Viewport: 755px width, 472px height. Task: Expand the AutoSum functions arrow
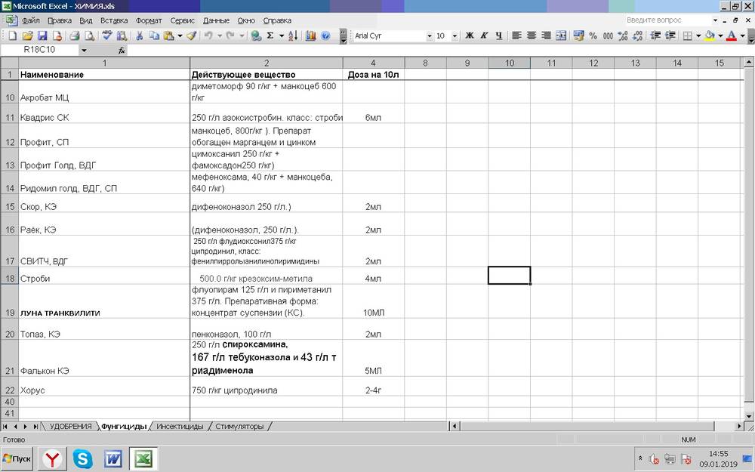pyautogui.click(x=281, y=35)
